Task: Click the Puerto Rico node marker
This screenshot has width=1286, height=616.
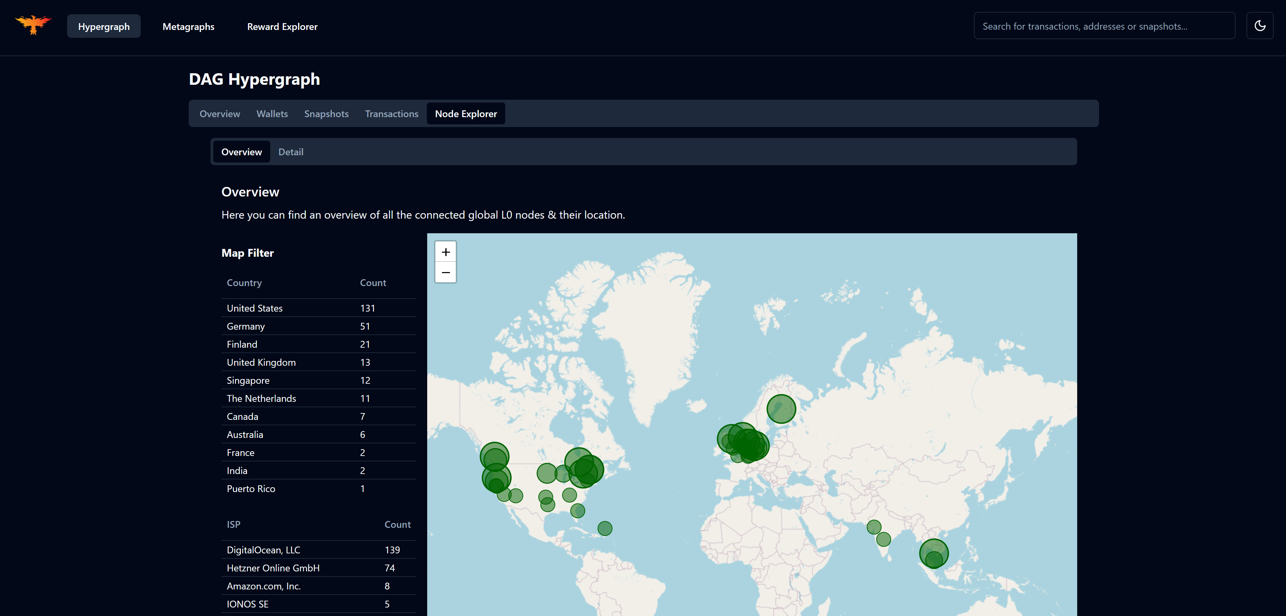Action: click(605, 528)
